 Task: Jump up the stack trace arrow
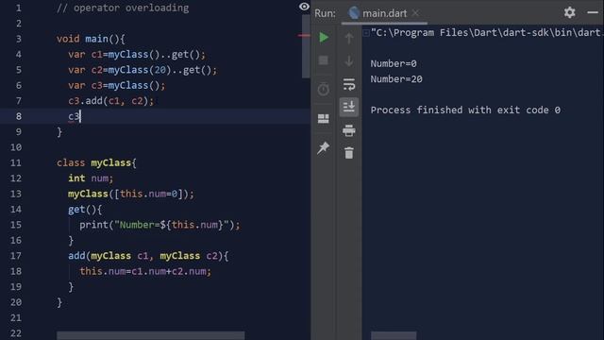(349, 38)
